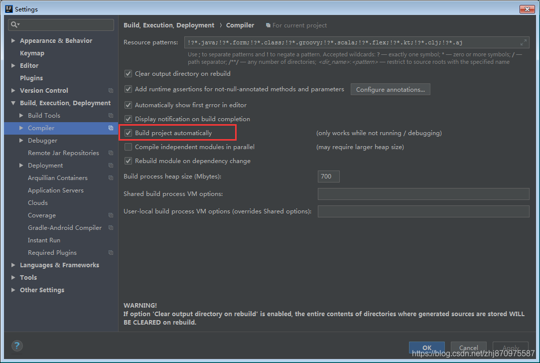The image size is (540, 363).
Task: Disable 'Clear output directory on rebuild'
Action: click(128, 73)
